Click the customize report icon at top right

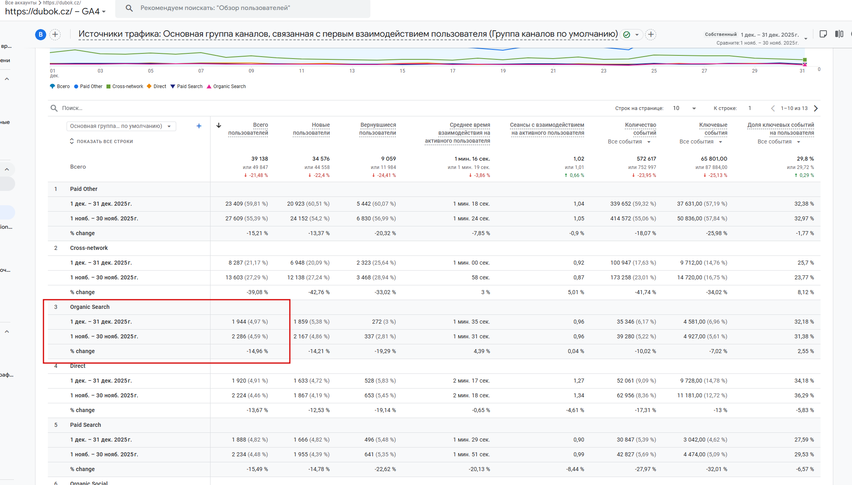click(823, 34)
